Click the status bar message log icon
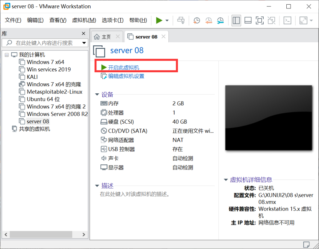 [x=306, y=244]
